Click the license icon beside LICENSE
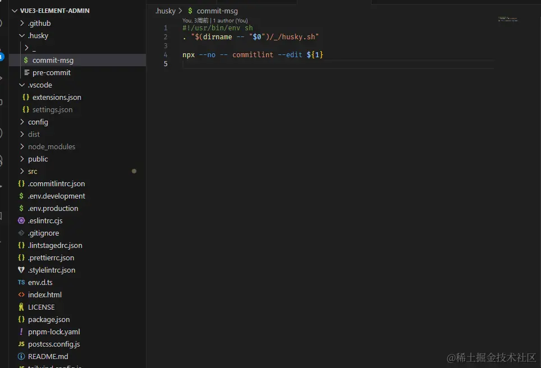 (x=21, y=307)
